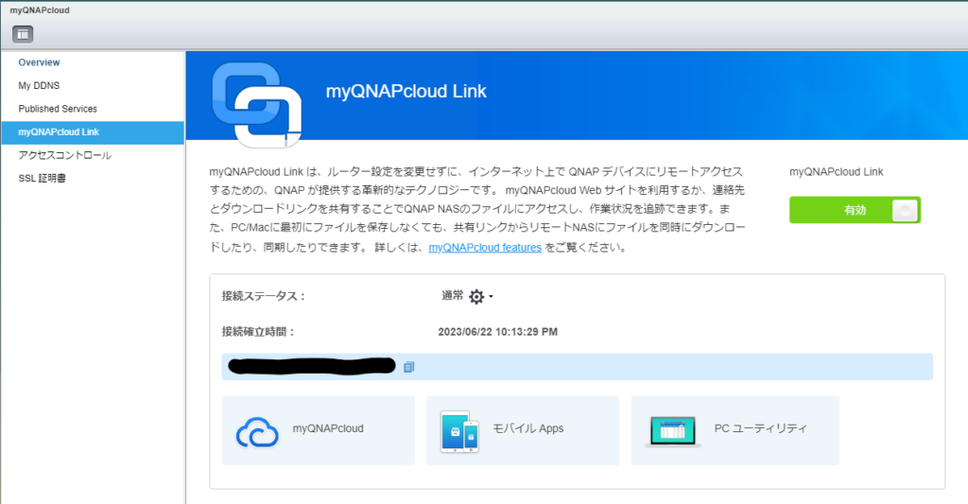This screenshot has width=968, height=504.
Task: Click the mobile Apps devices icon
Action: 459,432
